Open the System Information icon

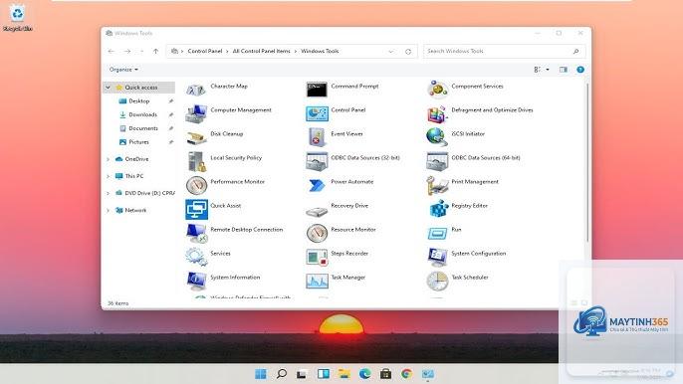tap(196, 282)
